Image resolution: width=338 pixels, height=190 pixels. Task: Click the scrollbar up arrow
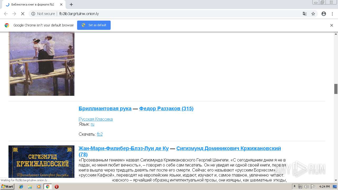[336, 34]
